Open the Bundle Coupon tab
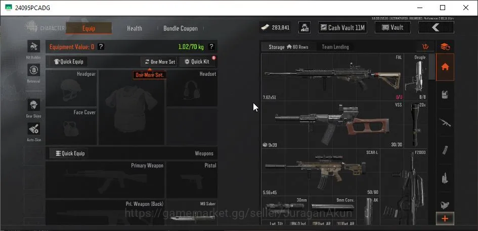This screenshot has height=231, width=478. [181, 28]
